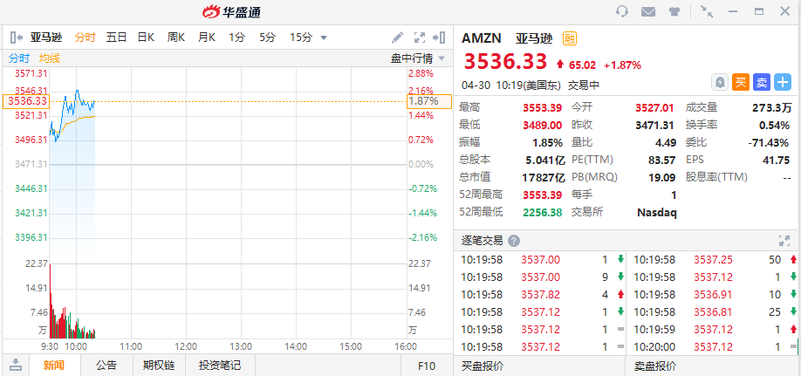Collapse the left panel arrow icon

point(16,38)
